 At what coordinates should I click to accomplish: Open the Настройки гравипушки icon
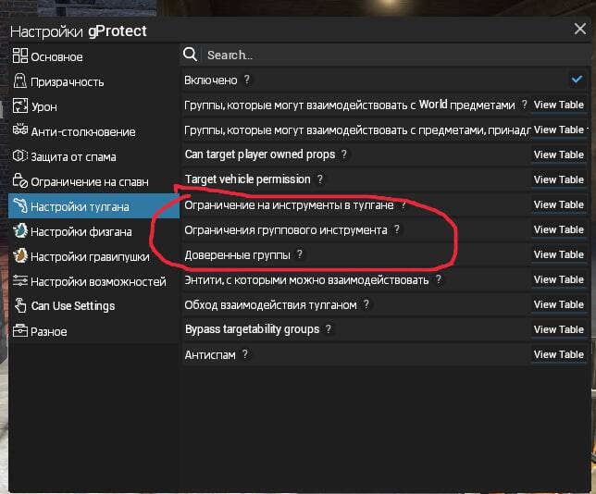tap(19, 256)
